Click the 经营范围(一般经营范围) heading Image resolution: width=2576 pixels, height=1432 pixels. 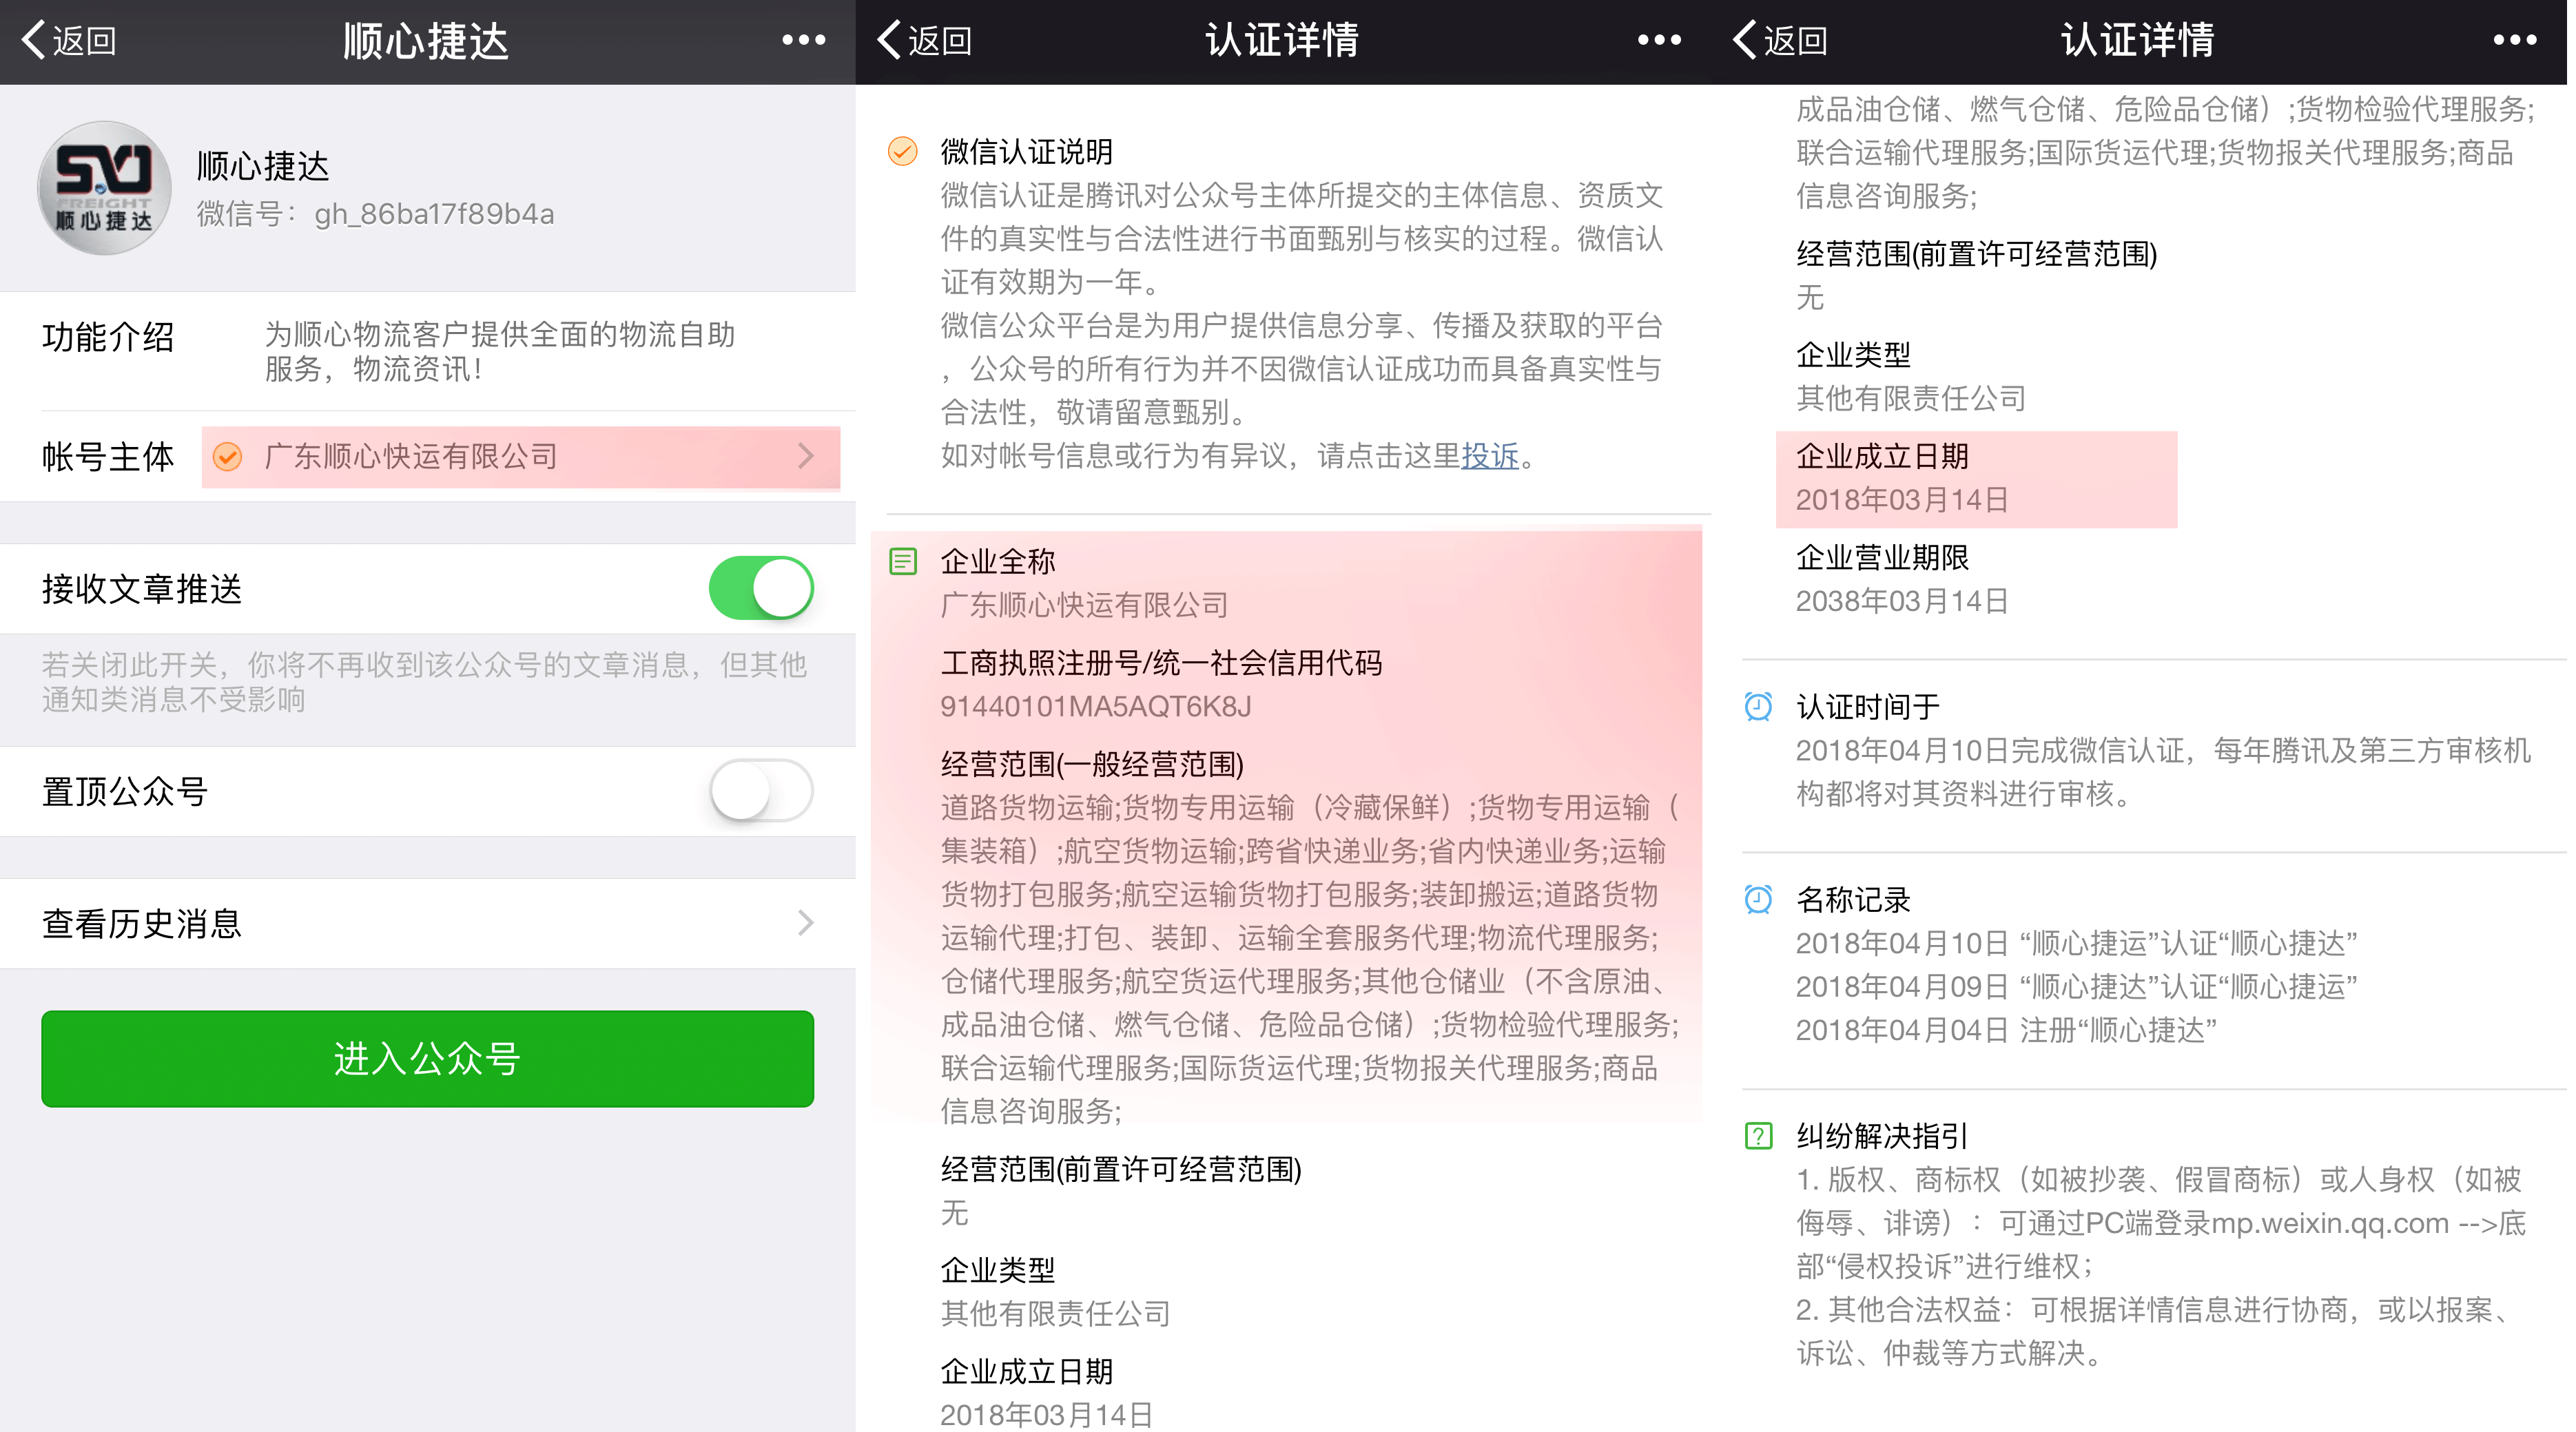(1092, 765)
